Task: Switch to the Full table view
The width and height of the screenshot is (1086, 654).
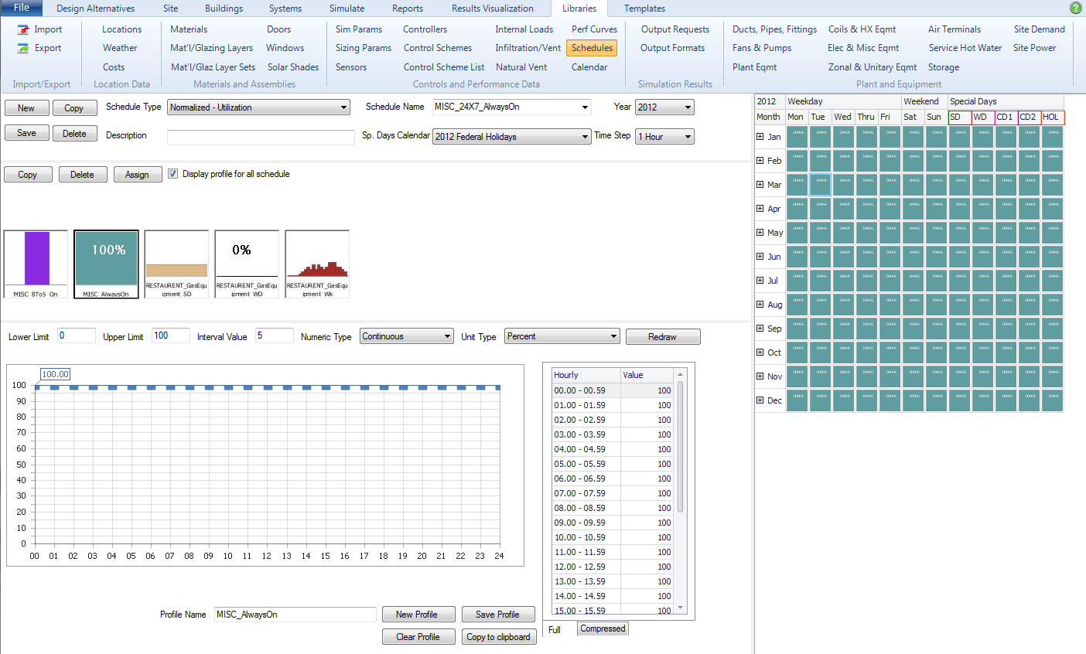Action: tap(555, 630)
